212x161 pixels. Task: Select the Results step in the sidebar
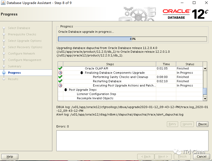pos(13,79)
